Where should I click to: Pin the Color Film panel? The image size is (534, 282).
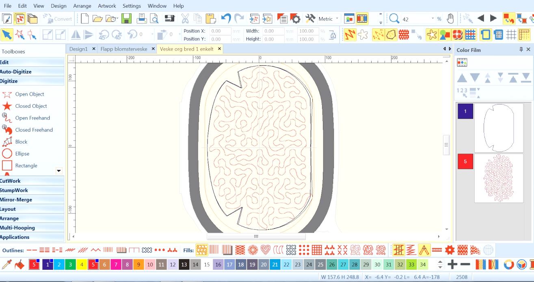tap(521, 49)
